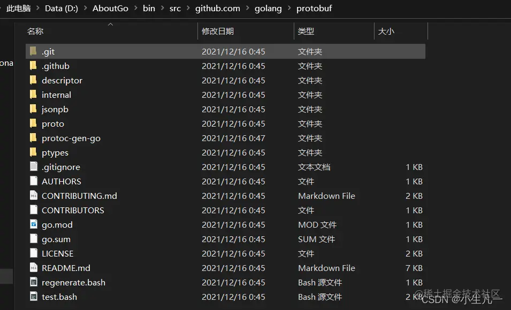This screenshot has width=511, height=310.
Task: Select the README.md file name
Action: [x=66, y=268]
